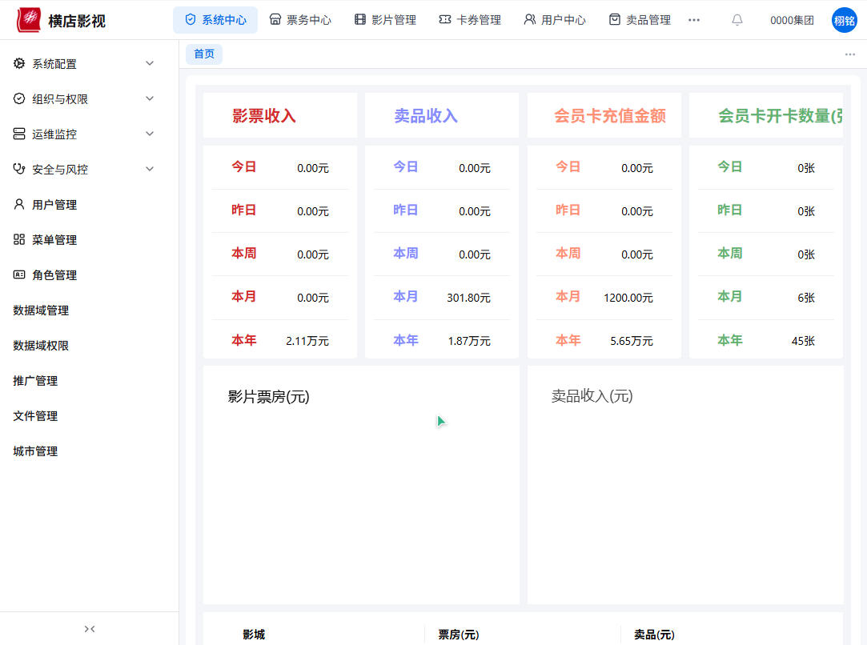867x645 pixels.
Task: Click the 45张 yearly card count
Action: [x=804, y=341]
